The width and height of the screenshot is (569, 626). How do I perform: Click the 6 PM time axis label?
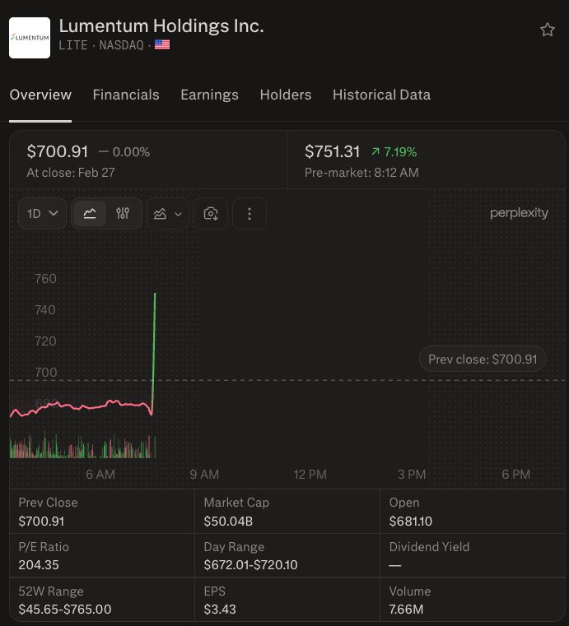(515, 475)
